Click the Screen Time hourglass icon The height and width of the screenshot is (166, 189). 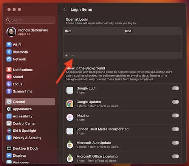9,91
